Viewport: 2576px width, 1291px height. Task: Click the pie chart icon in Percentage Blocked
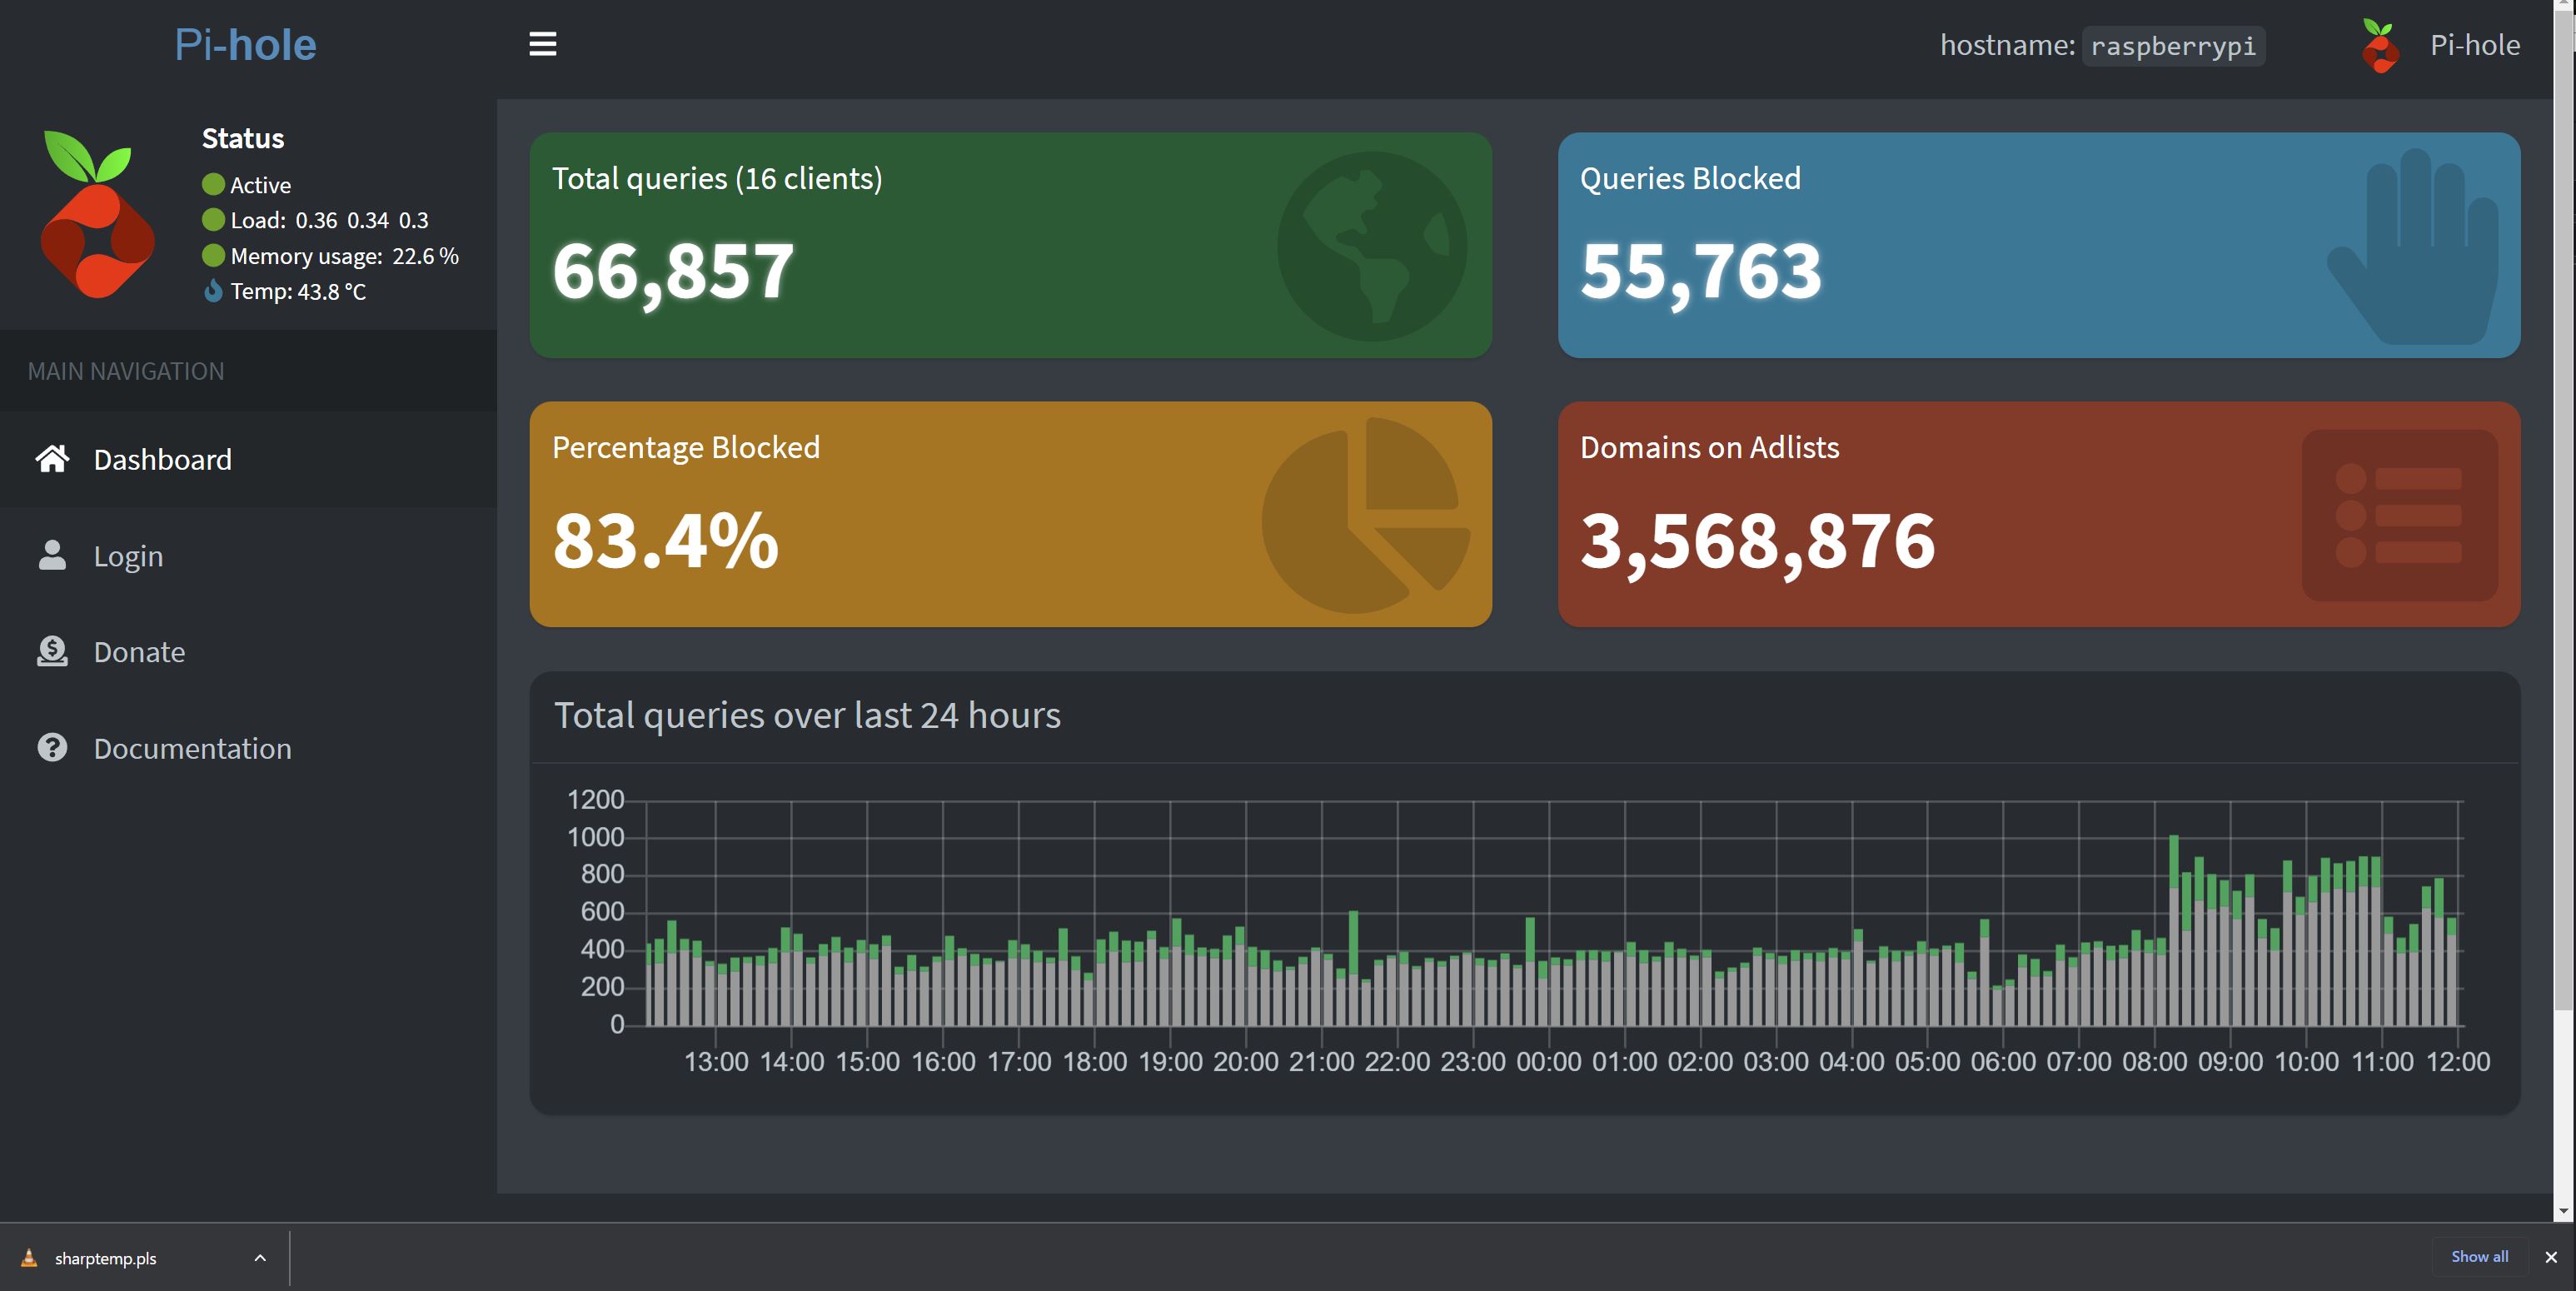(1365, 515)
